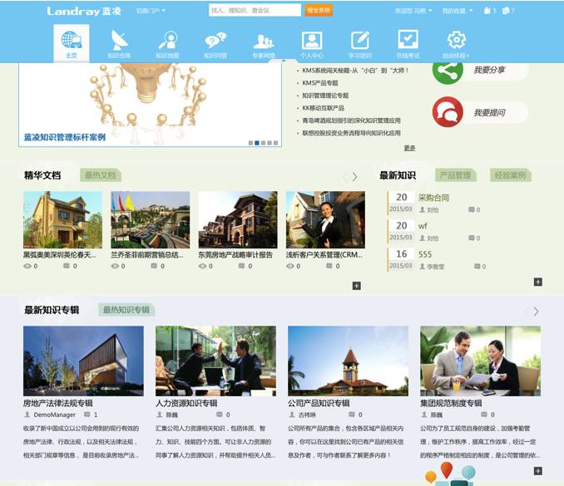
Task: Open thumbnail 浅析客户关系管理(CRM...
Action: [x=325, y=219]
